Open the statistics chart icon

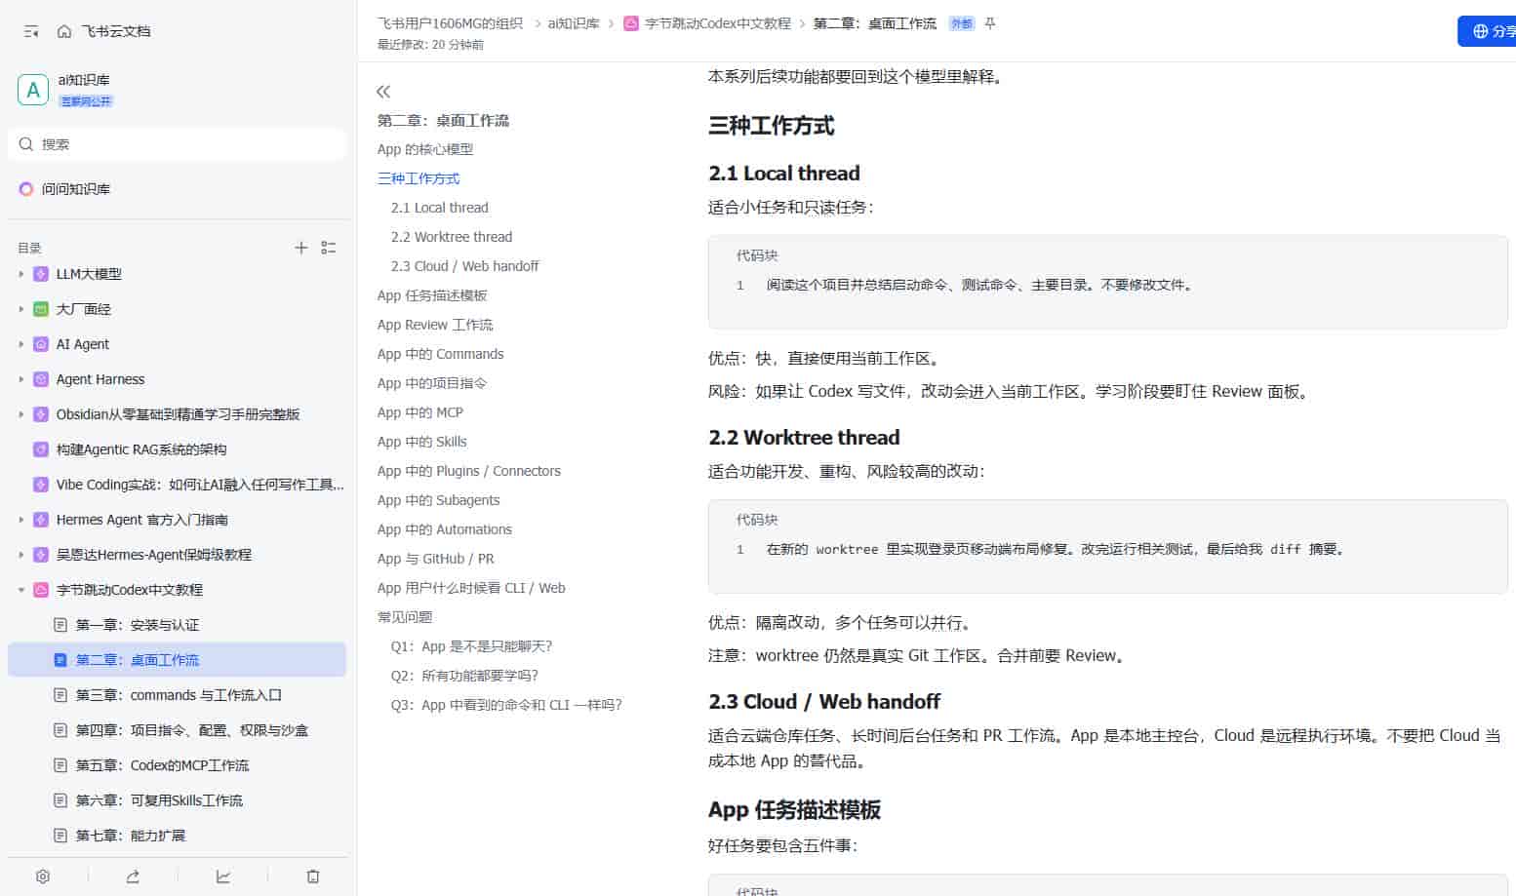(x=223, y=877)
